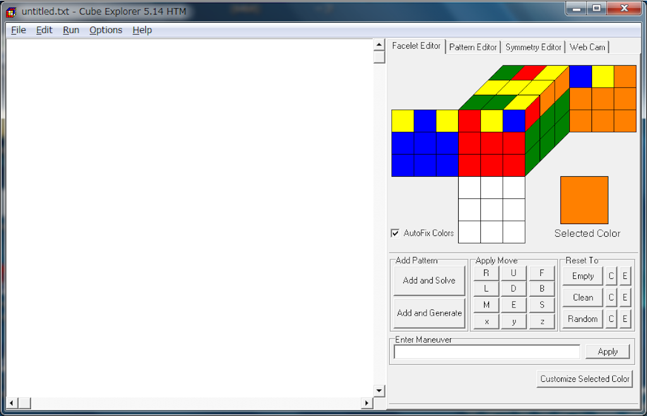Click the text pane scroll up arrow
Screen dimensions: 647x416
[x=379, y=44]
